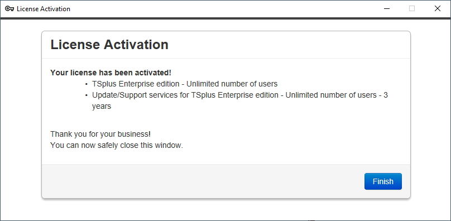Screen dimensions: 451x221
Task: Click 'Thank you for your business!' text
Action: (100, 134)
